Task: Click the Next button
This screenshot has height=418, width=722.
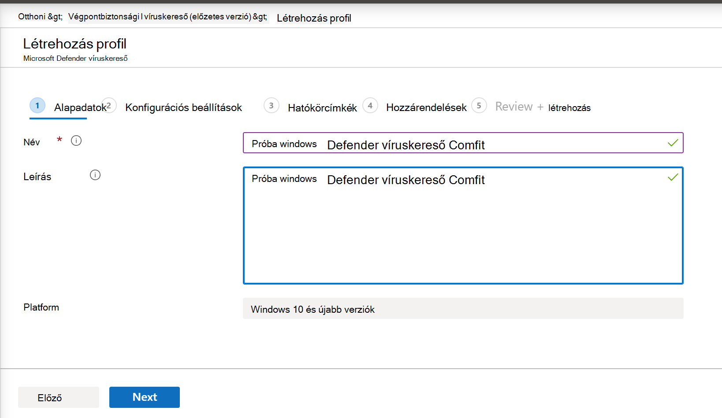Action: 145,397
